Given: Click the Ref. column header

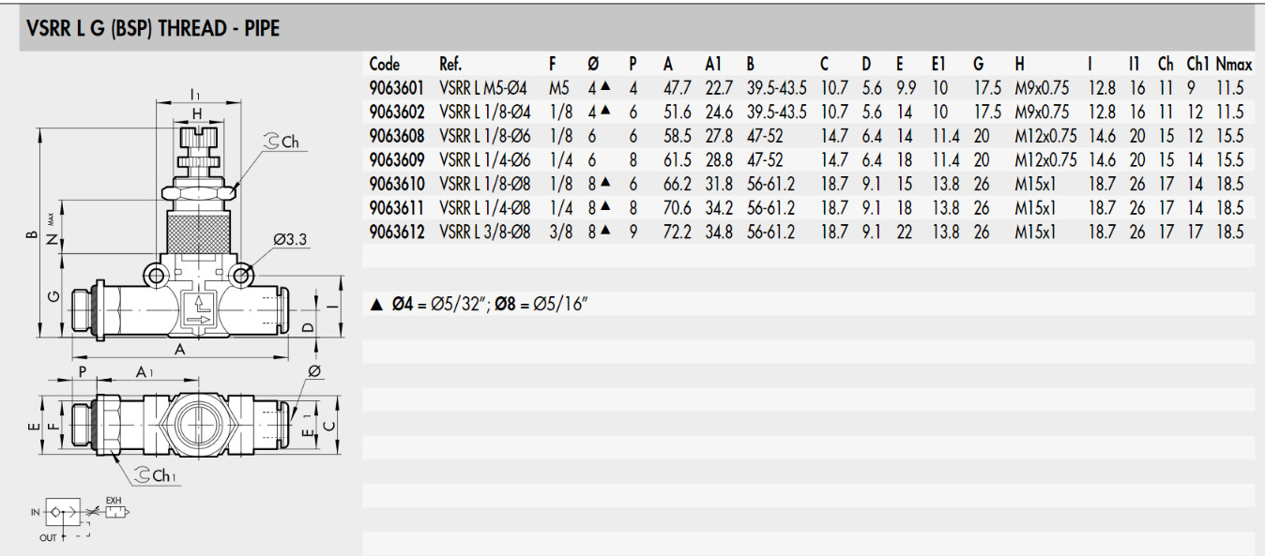Looking at the screenshot, I should [x=451, y=64].
